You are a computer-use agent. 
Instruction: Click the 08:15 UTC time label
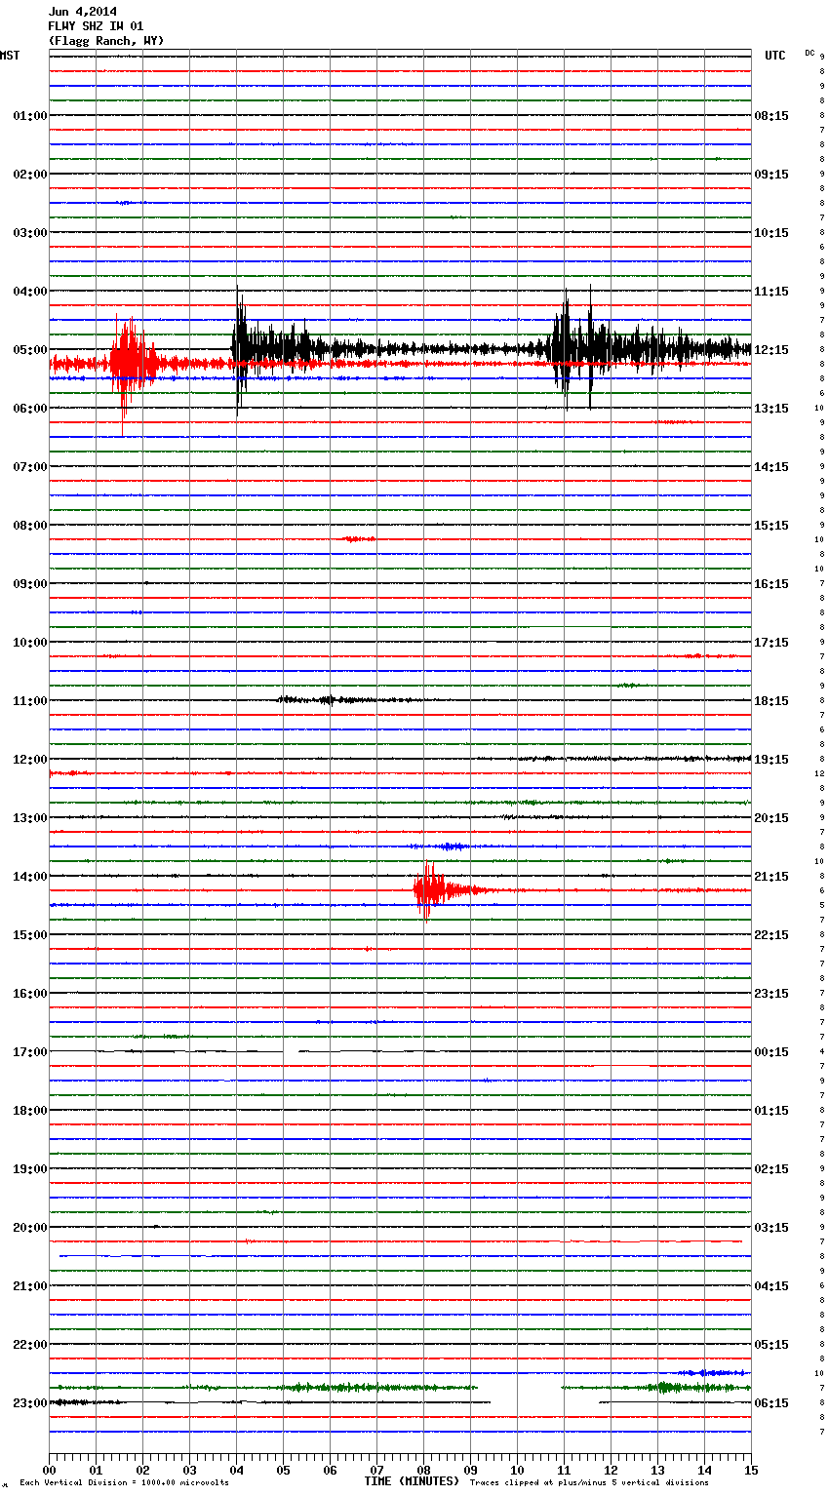[x=771, y=116]
